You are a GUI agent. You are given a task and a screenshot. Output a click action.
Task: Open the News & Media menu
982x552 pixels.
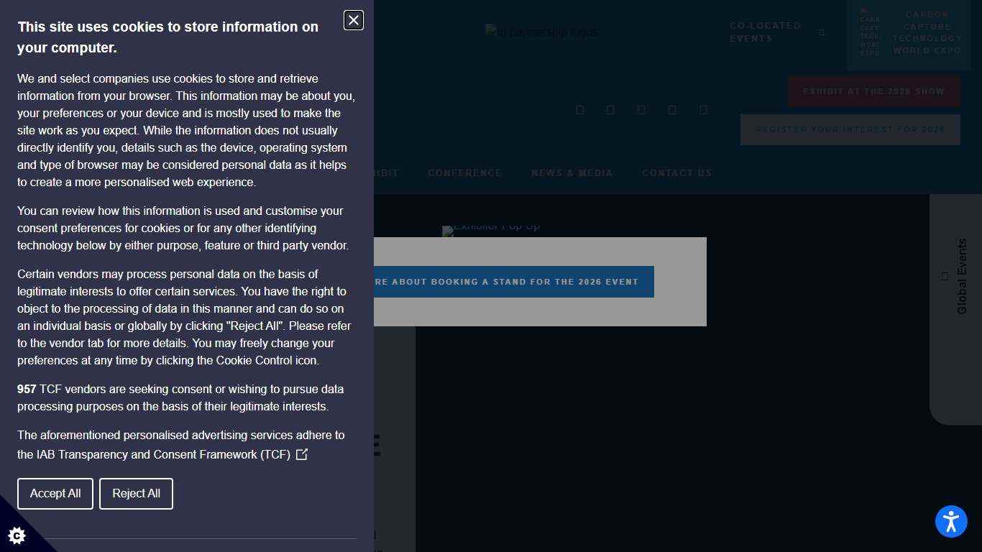pyautogui.click(x=572, y=173)
